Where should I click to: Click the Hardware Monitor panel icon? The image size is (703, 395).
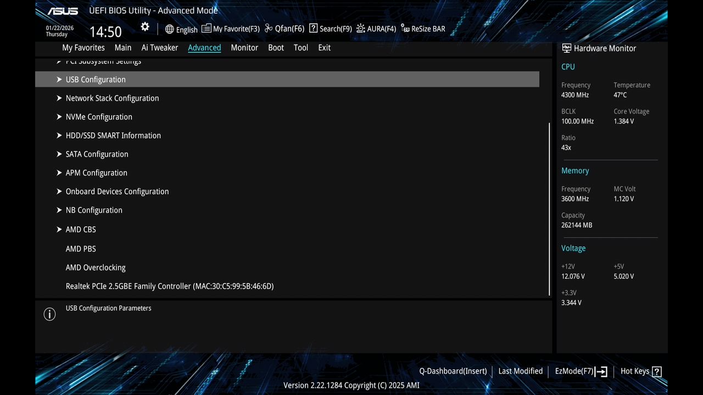566,48
